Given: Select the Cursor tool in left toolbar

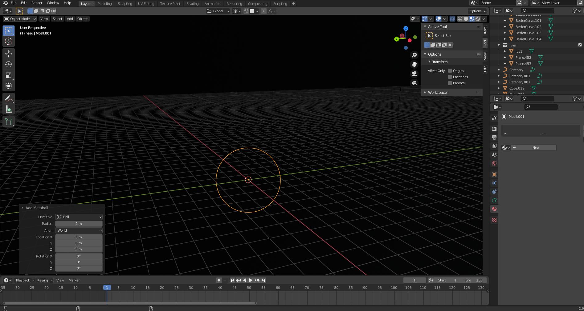Looking at the screenshot, I should coord(9,41).
